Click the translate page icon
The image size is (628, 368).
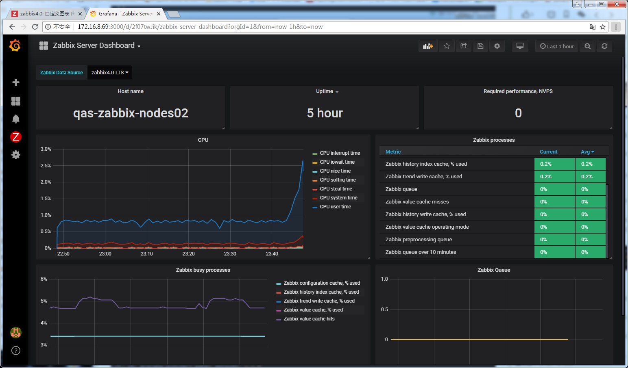[x=593, y=27]
